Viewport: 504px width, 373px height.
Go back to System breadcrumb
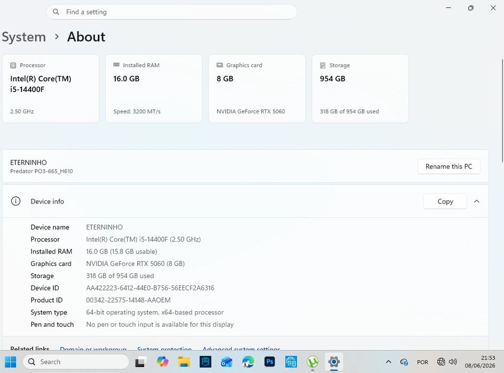24,37
